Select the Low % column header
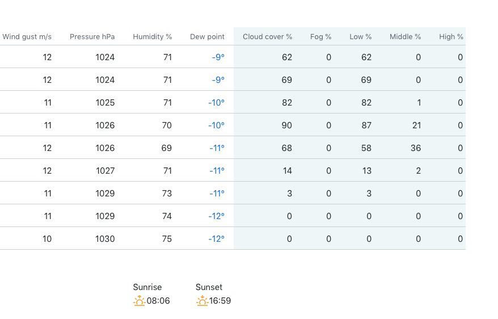Image resolution: width=498 pixels, height=319 pixels. [361, 37]
